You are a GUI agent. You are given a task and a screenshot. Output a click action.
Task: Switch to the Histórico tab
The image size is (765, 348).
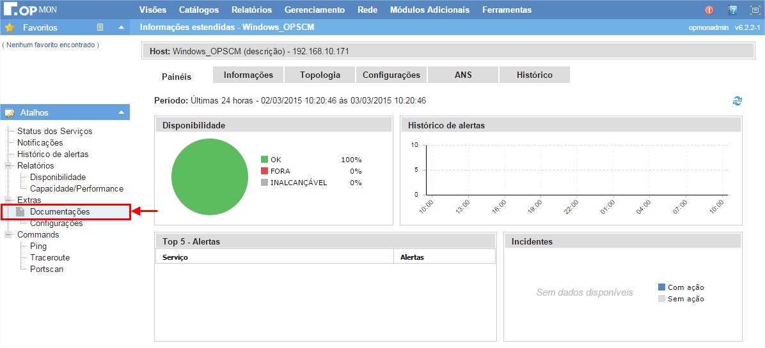coord(534,75)
